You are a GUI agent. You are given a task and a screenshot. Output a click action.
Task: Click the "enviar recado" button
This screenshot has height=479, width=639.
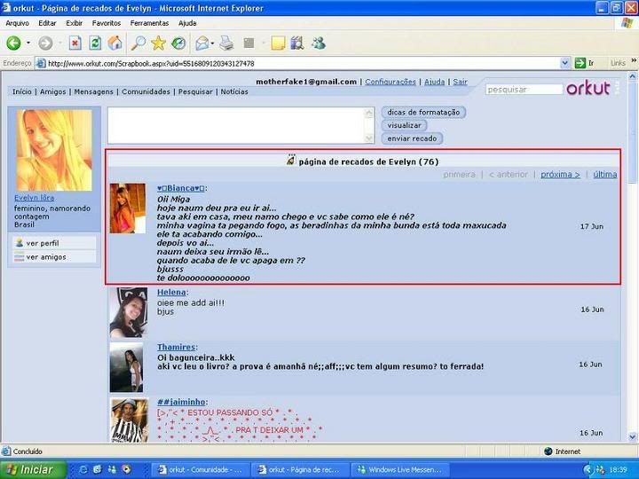412,138
